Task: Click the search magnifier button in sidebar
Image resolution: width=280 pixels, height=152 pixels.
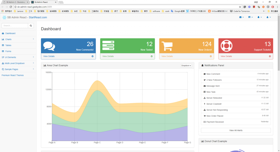Action: pyautogui.click(x=31, y=25)
